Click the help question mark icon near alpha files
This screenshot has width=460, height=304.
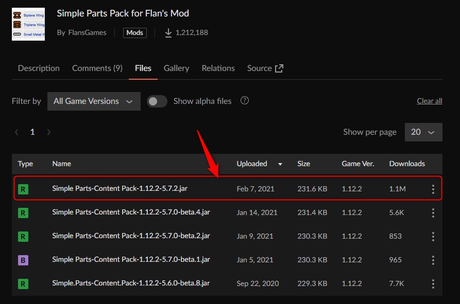pos(245,100)
